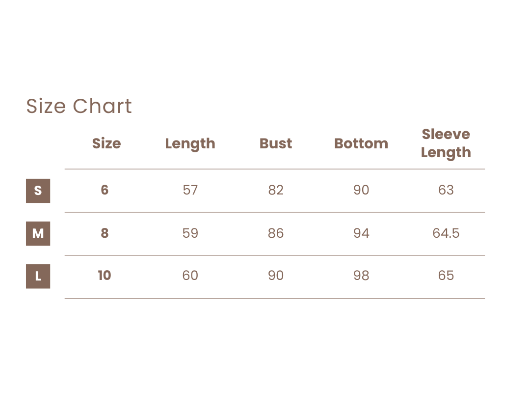530x393 pixels.
Task: Click the length value 60
Action: pos(190,276)
